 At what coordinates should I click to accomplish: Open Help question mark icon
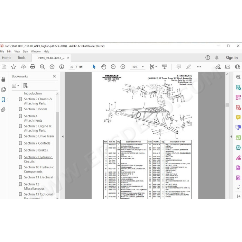point(208,58)
